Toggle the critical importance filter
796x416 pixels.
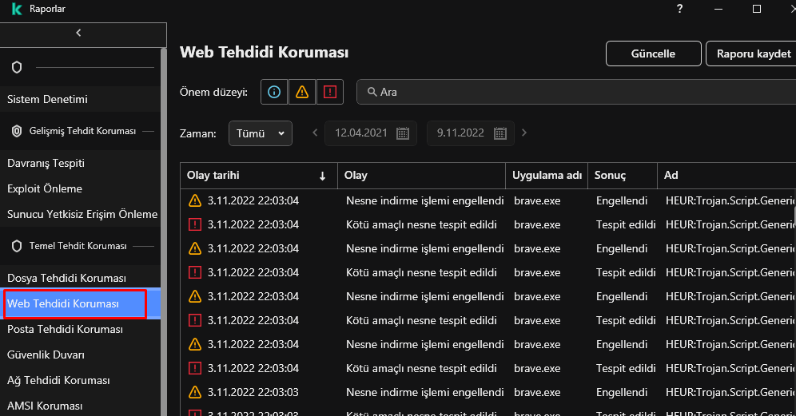coord(330,92)
